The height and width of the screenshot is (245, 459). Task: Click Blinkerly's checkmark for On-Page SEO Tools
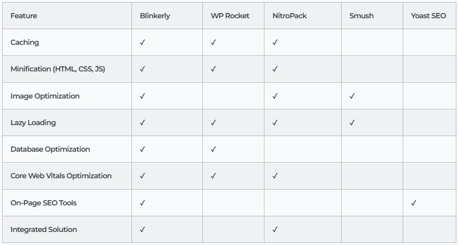point(142,203)
